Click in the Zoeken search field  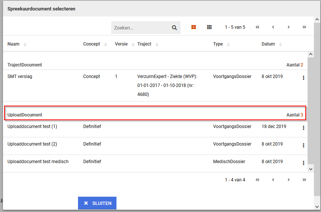click(x=141, y=28)
